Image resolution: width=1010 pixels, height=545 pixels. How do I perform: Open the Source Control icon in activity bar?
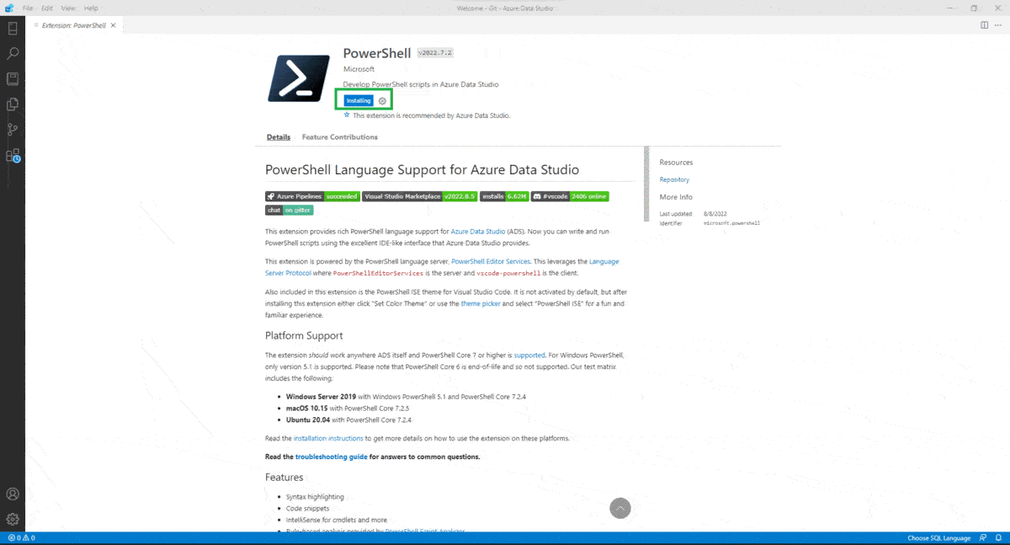click(13, 130)
